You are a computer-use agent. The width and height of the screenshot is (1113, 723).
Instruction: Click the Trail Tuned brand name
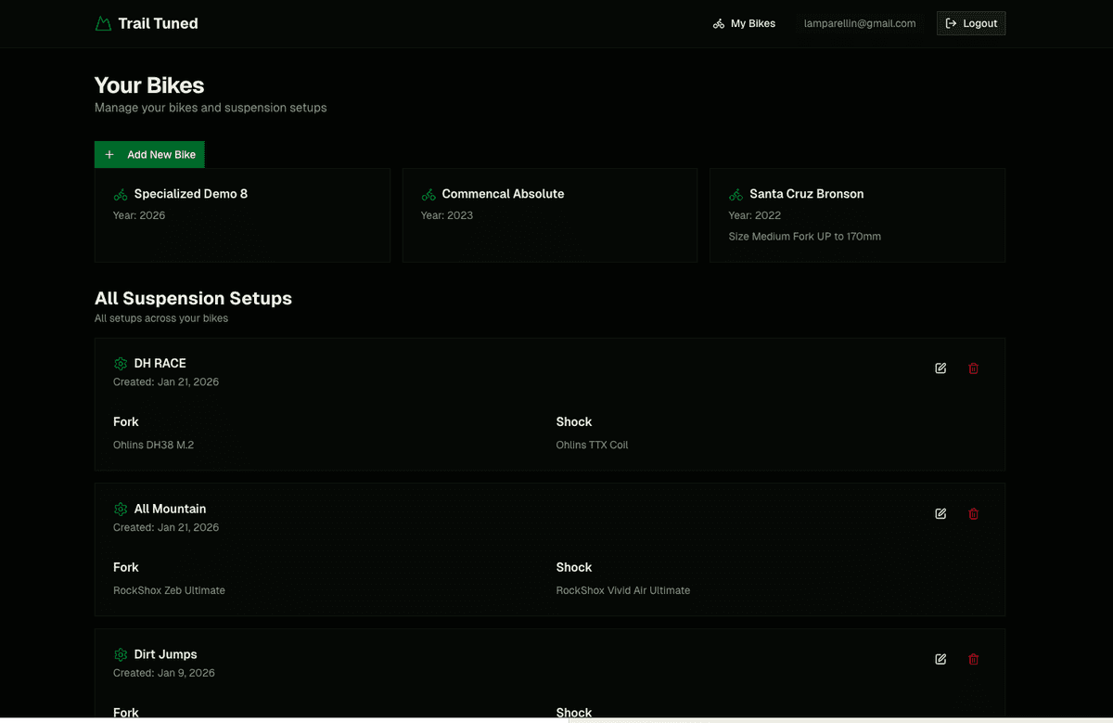coord(158,24)
